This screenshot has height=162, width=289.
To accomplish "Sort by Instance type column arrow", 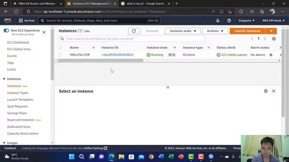I will (x=209, y=48).
